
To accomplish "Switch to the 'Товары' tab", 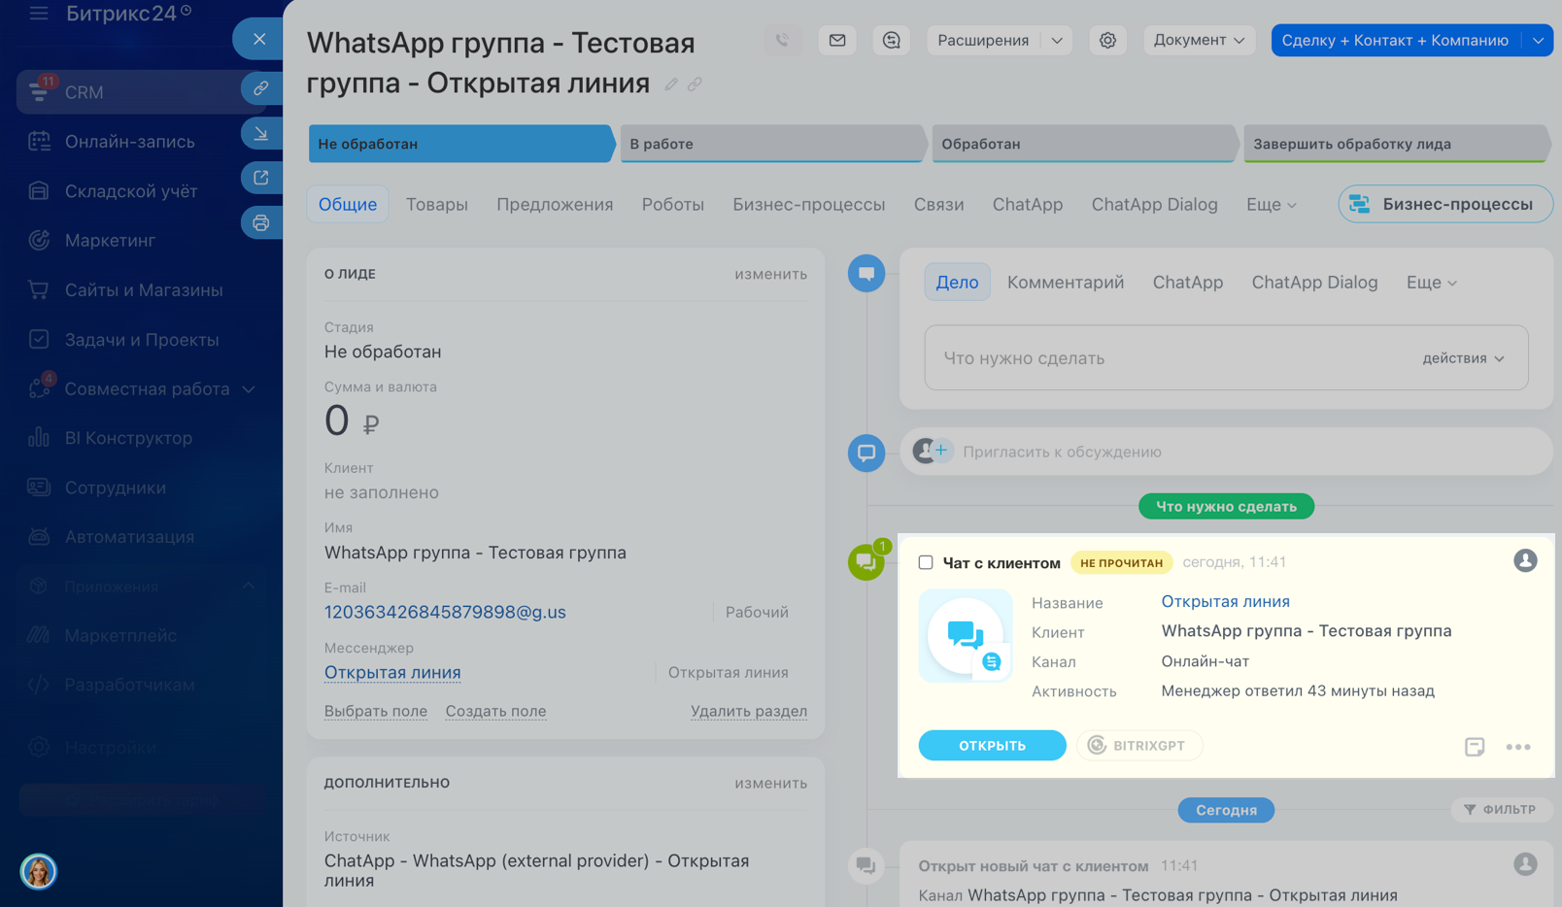I will coord(436,205).
